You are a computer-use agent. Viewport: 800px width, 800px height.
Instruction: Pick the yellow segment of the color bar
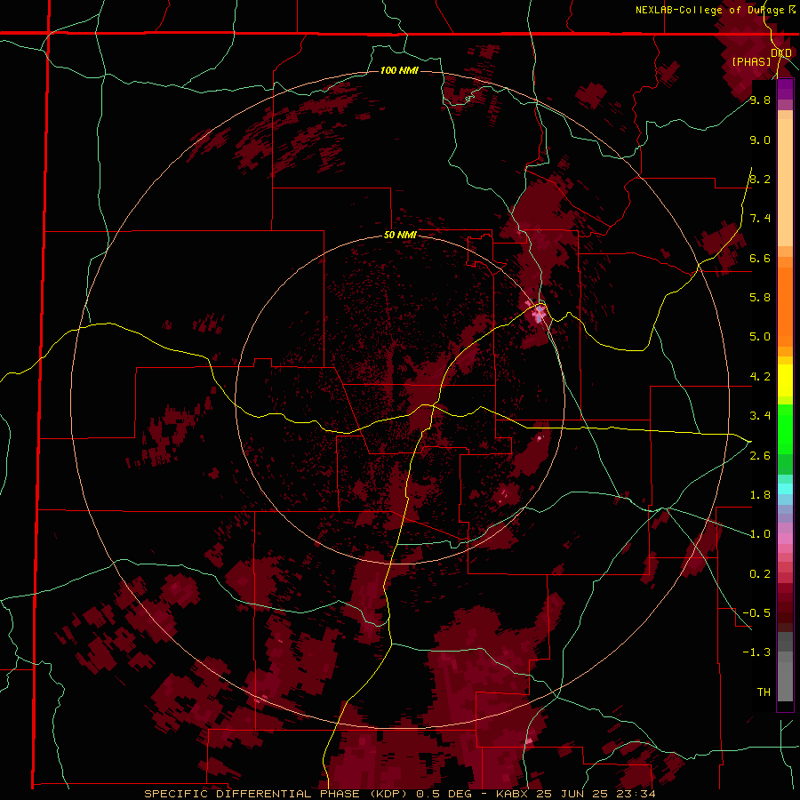coord(785,380)
